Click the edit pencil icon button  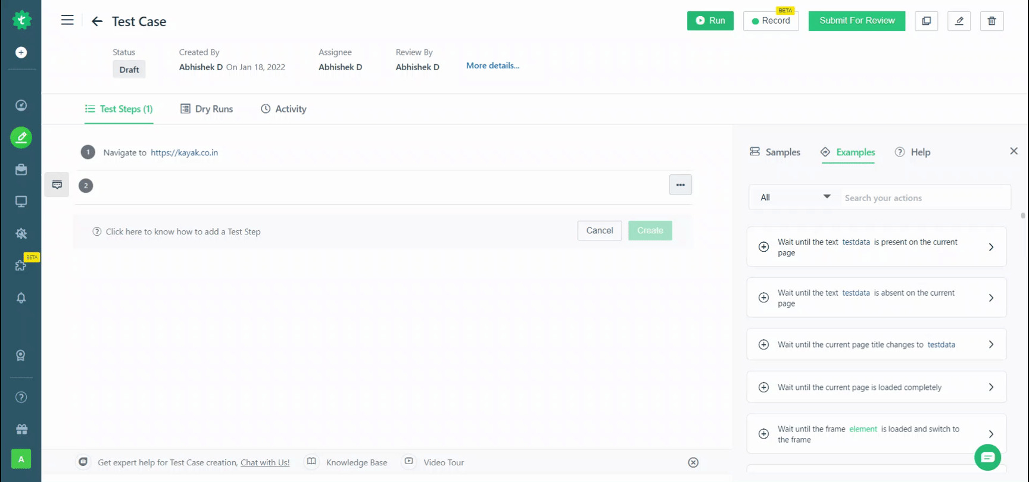(x=959, y=21)
